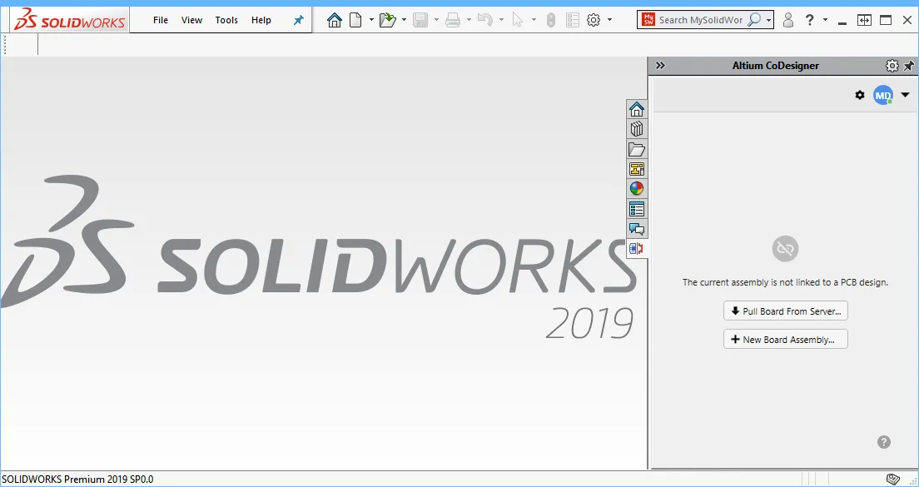Image resolution: width=919 pixels, height=487 pixels.
Task: Open Custom Properties task pane tab
Action: (637, 209)
